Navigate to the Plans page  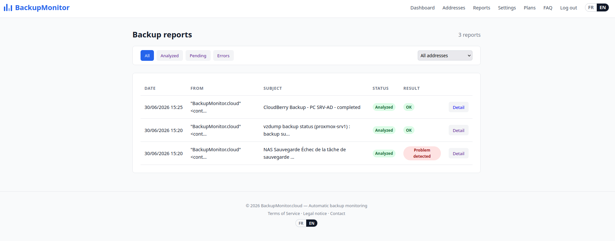tap(530, 8)
